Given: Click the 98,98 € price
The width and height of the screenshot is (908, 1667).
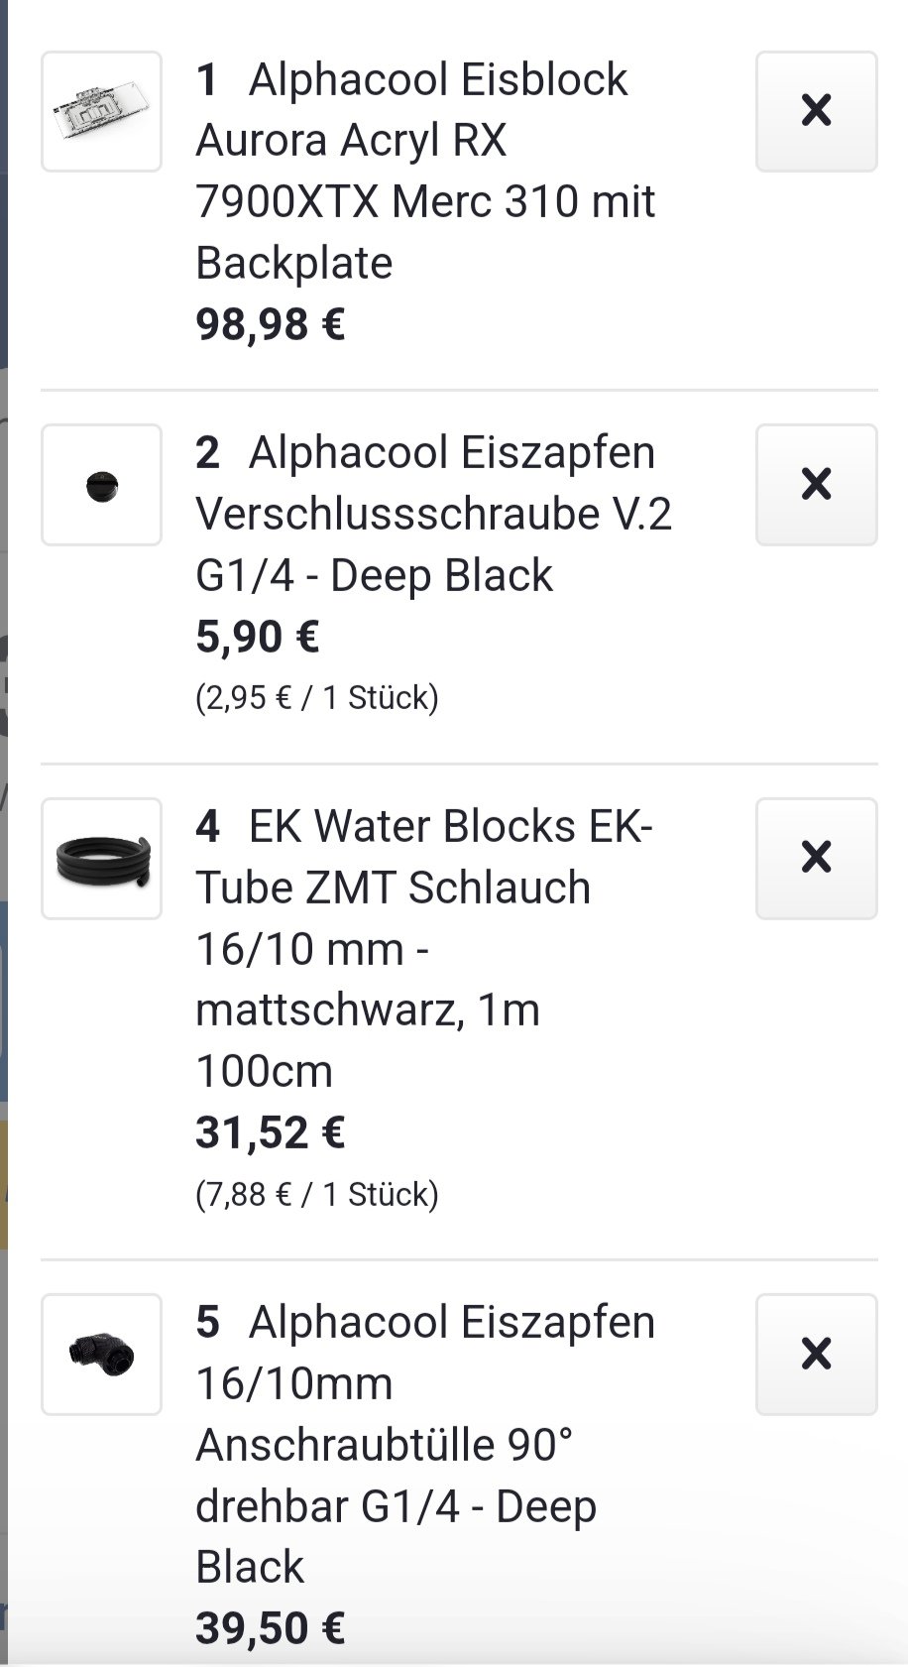Looking at the screenshot, I should click(270, 324).
